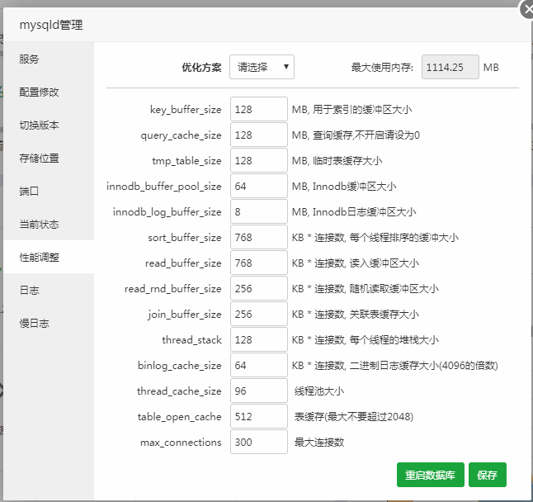Click the 'MB, 临时表缓存大小' description
The image size is (533, 502).
pos(337,160)
